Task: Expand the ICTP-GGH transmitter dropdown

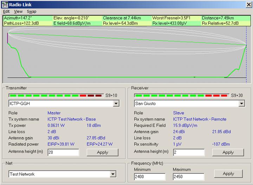Action: [116, 103]
